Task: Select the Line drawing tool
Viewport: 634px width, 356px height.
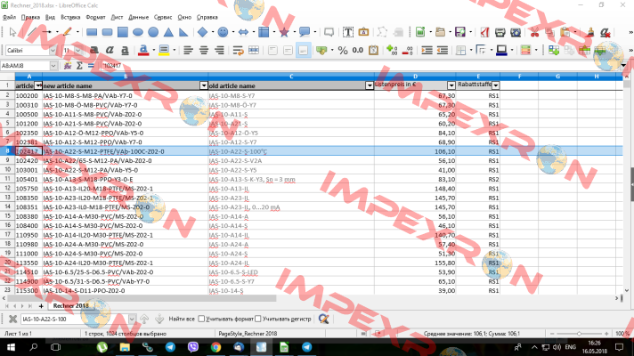Action: pyautogui.click(x=31, y=32)
